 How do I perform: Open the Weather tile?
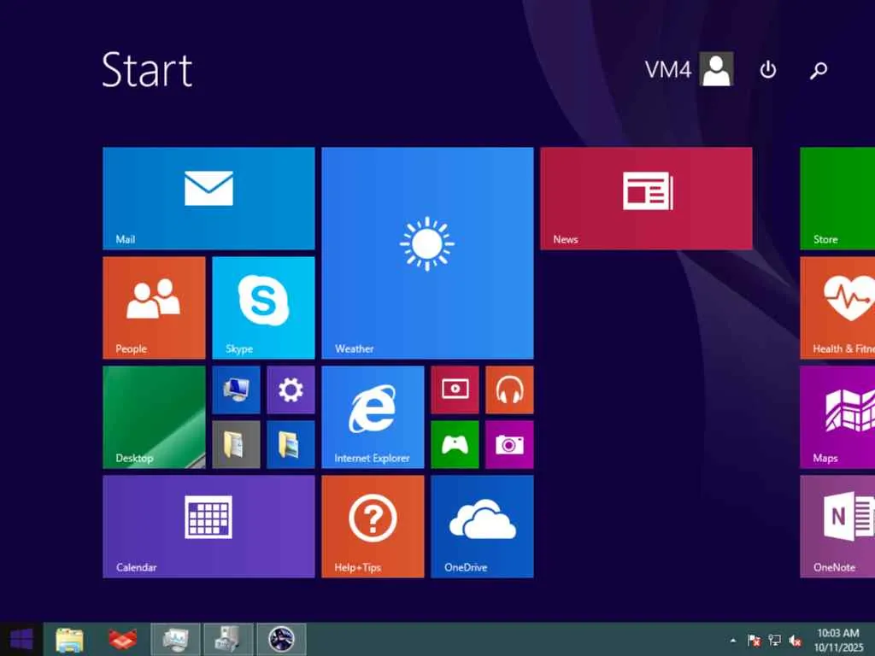click(427, 253)
